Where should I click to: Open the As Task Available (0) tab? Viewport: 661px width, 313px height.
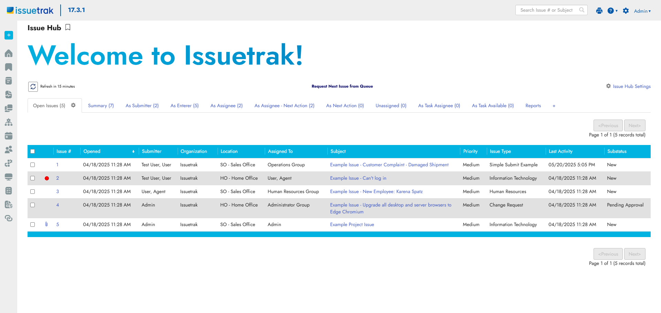point(493,105)
